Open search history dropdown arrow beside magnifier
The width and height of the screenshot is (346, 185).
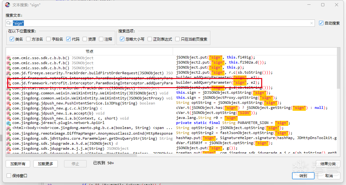pyautogui.click(x=11, y=23)
